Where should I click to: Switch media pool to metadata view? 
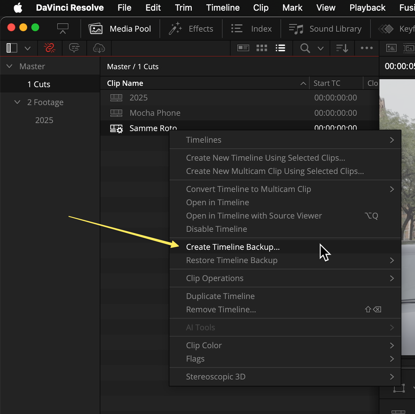pos(243,48)
